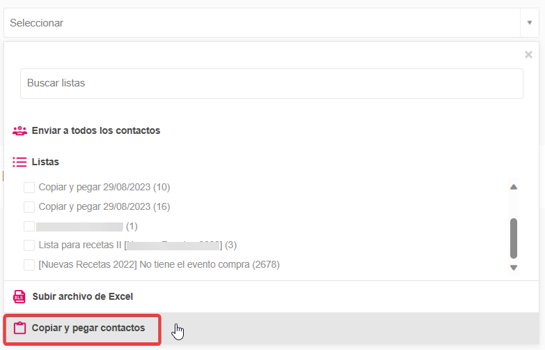This screenshot has height=350, width=545.
Task: Choose Enviar a todos los contactos
Action: click(96, 130)
